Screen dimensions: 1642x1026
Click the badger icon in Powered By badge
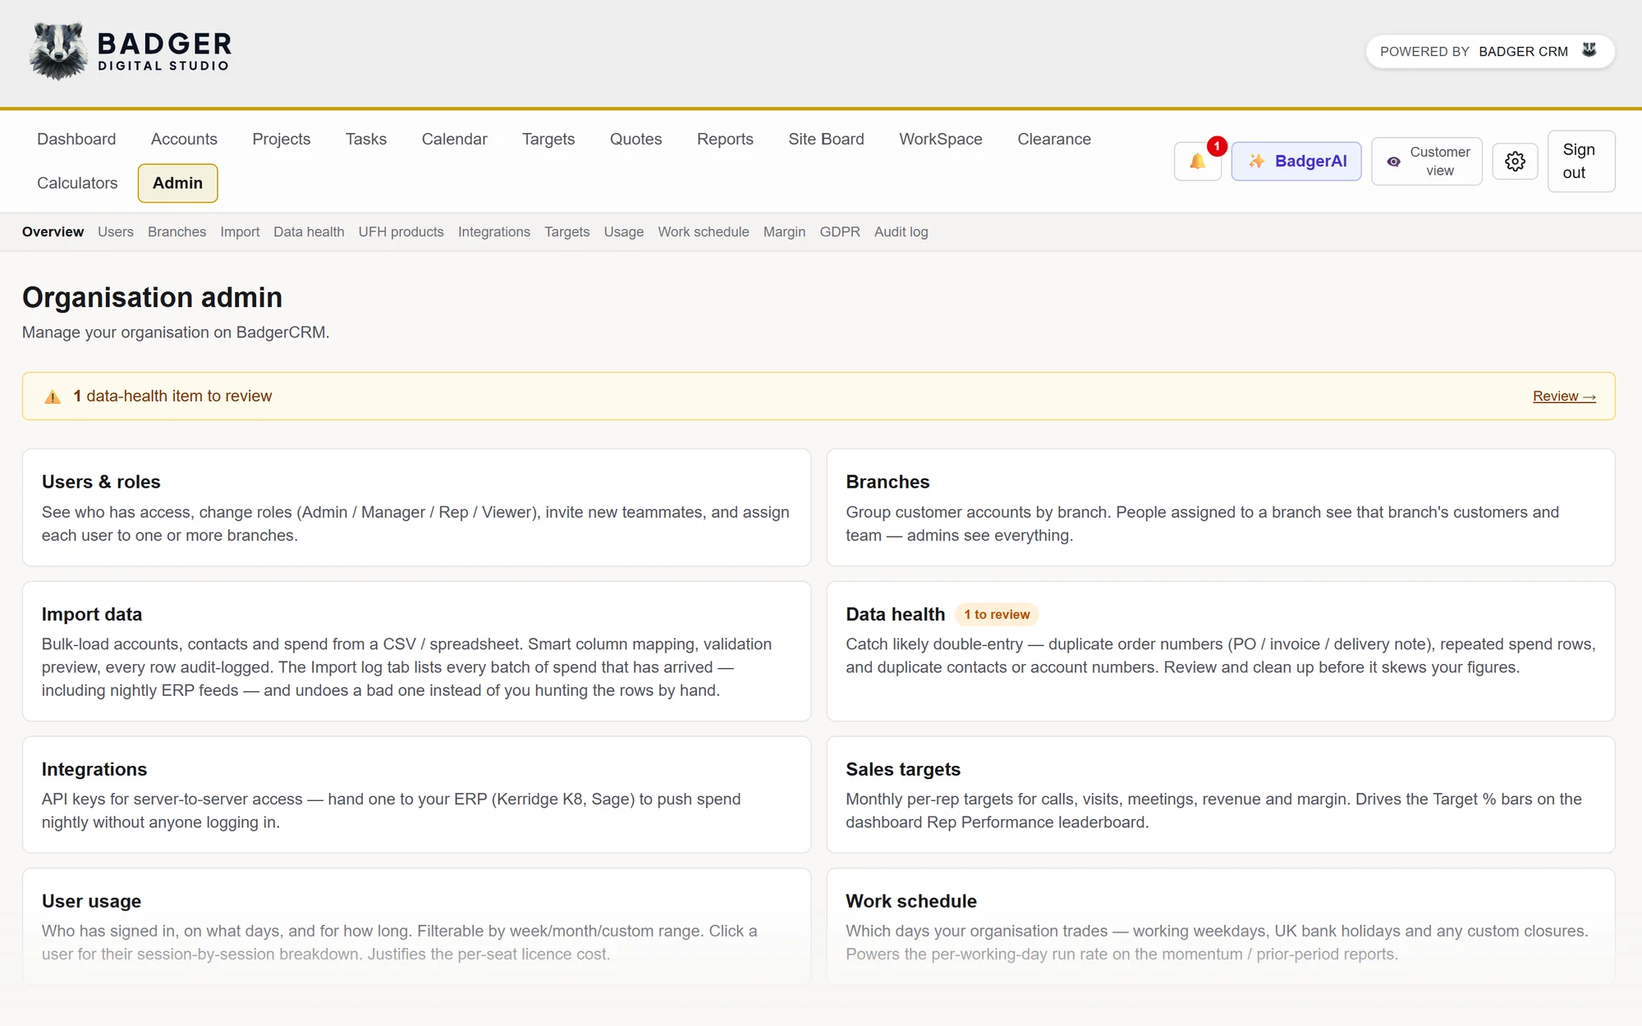(1589, 51)
